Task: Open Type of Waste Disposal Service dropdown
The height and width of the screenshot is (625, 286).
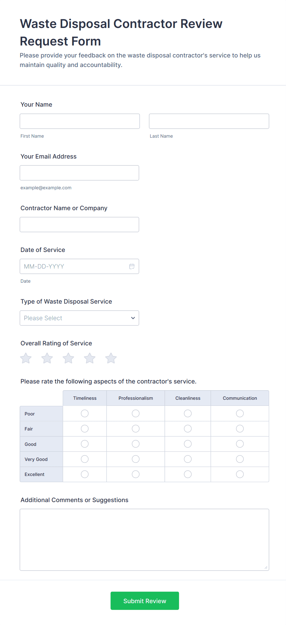Action: 79,318
